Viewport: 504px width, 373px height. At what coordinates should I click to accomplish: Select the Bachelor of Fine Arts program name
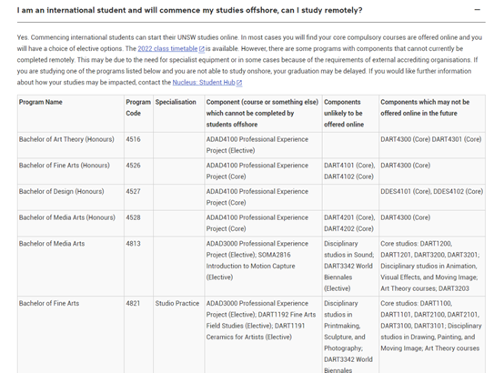tap(49, 303)
